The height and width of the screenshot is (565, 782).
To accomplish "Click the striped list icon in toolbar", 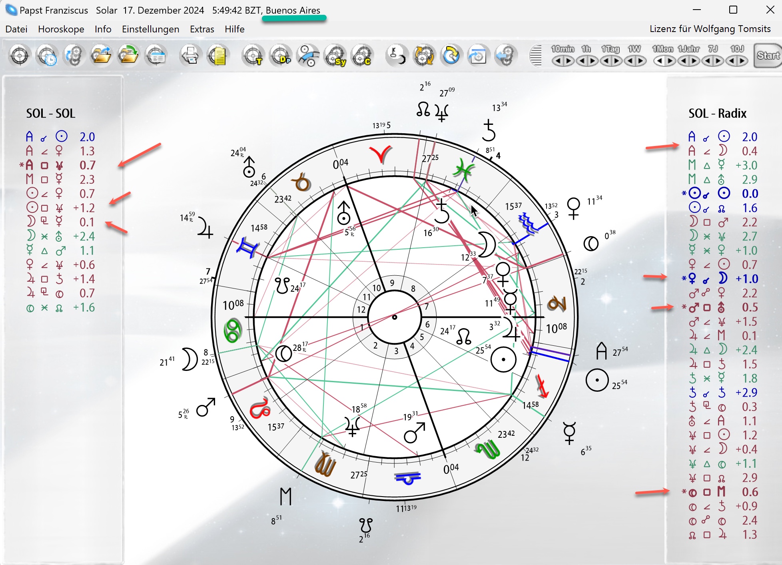I will coord(535,55).
